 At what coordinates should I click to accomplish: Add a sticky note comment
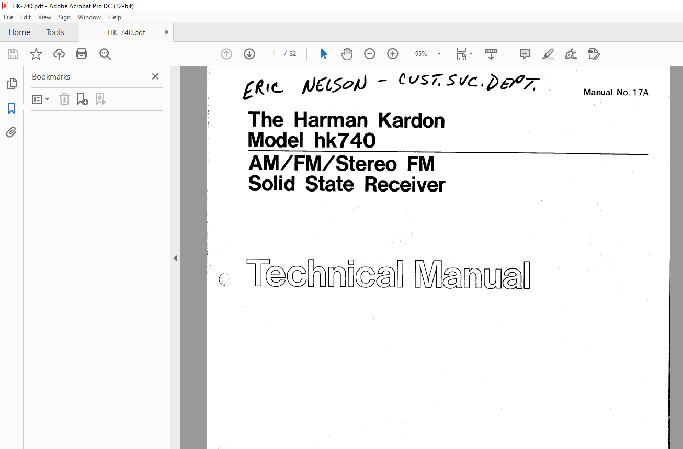pos(525,54)
